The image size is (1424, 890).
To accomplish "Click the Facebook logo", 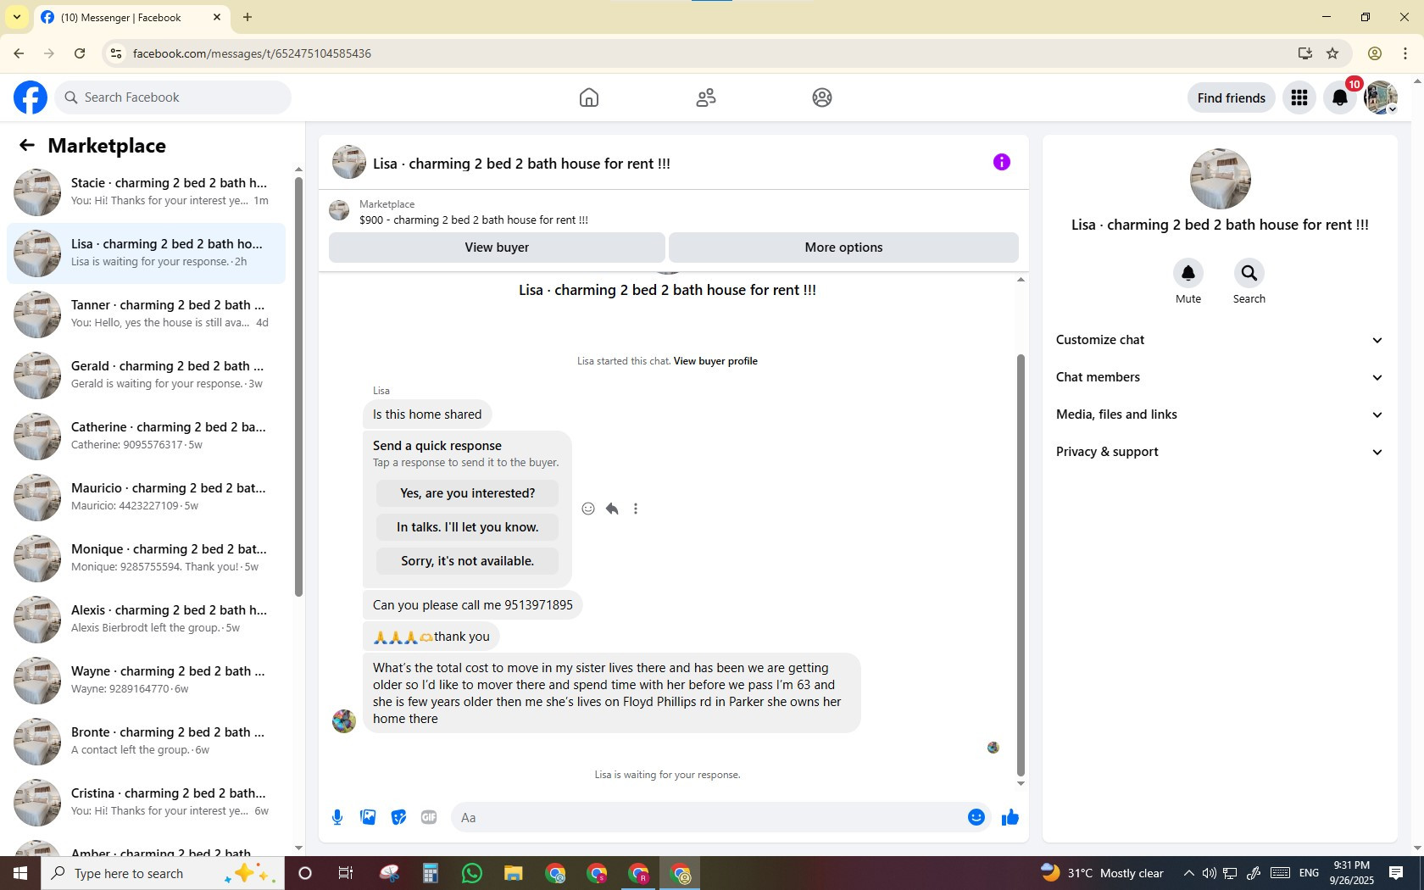I will coord(31,97).
